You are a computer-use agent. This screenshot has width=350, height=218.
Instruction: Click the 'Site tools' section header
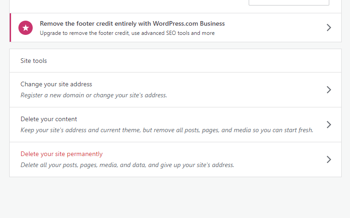[x=34, y=61]
